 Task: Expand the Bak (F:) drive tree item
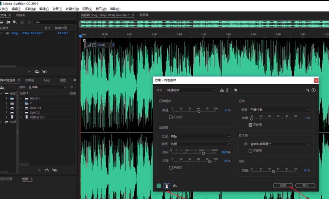click(21, 98)
